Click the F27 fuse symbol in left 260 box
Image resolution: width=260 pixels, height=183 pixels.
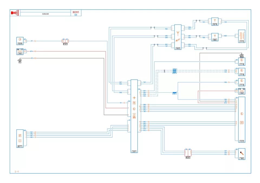point(20,51)
